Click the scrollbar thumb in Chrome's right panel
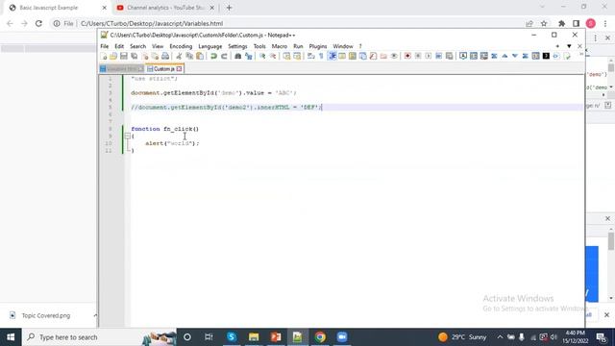Screen dimensions: 615x346 click(611, 241)
